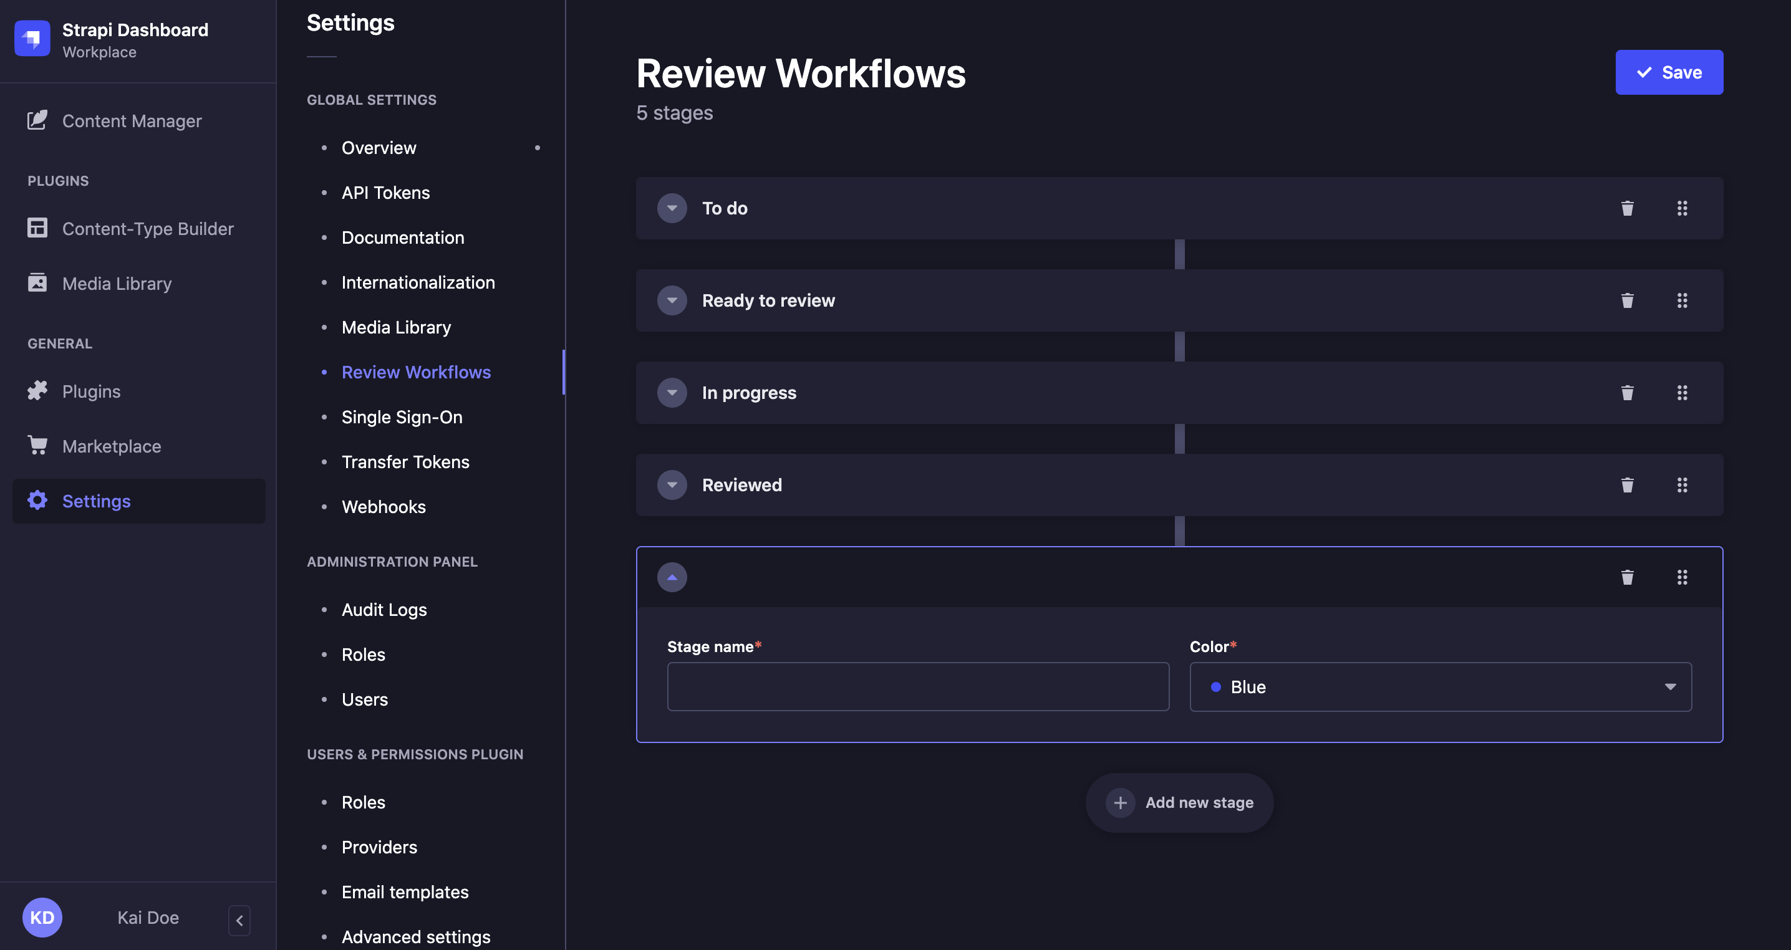Delete the To do stage
The height and width of the screenshot is (950, 1791).
click(x=1627, y=208)
